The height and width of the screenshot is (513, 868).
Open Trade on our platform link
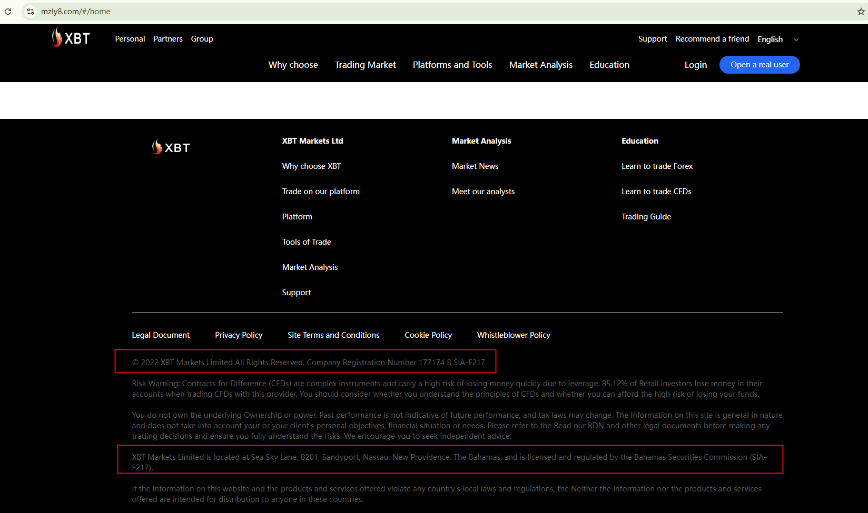[321, 192]
